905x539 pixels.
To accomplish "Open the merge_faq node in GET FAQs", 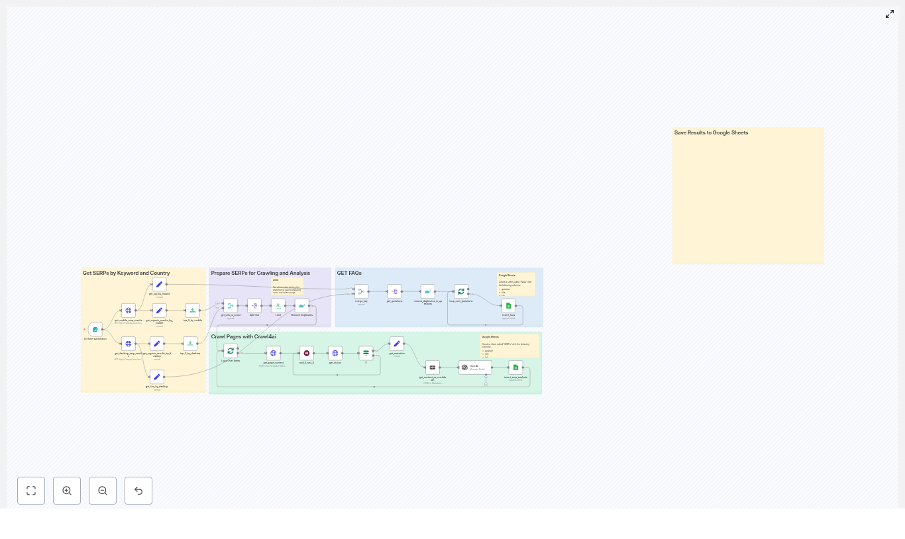I will [361, 291].
